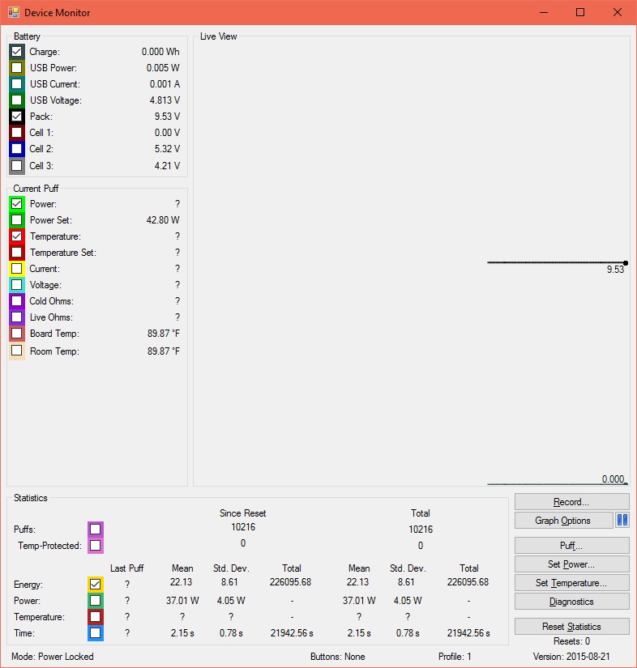Click the Device Monitor app icon in title bar
This screenshot has height=668, width=637.
click(14, 13)
